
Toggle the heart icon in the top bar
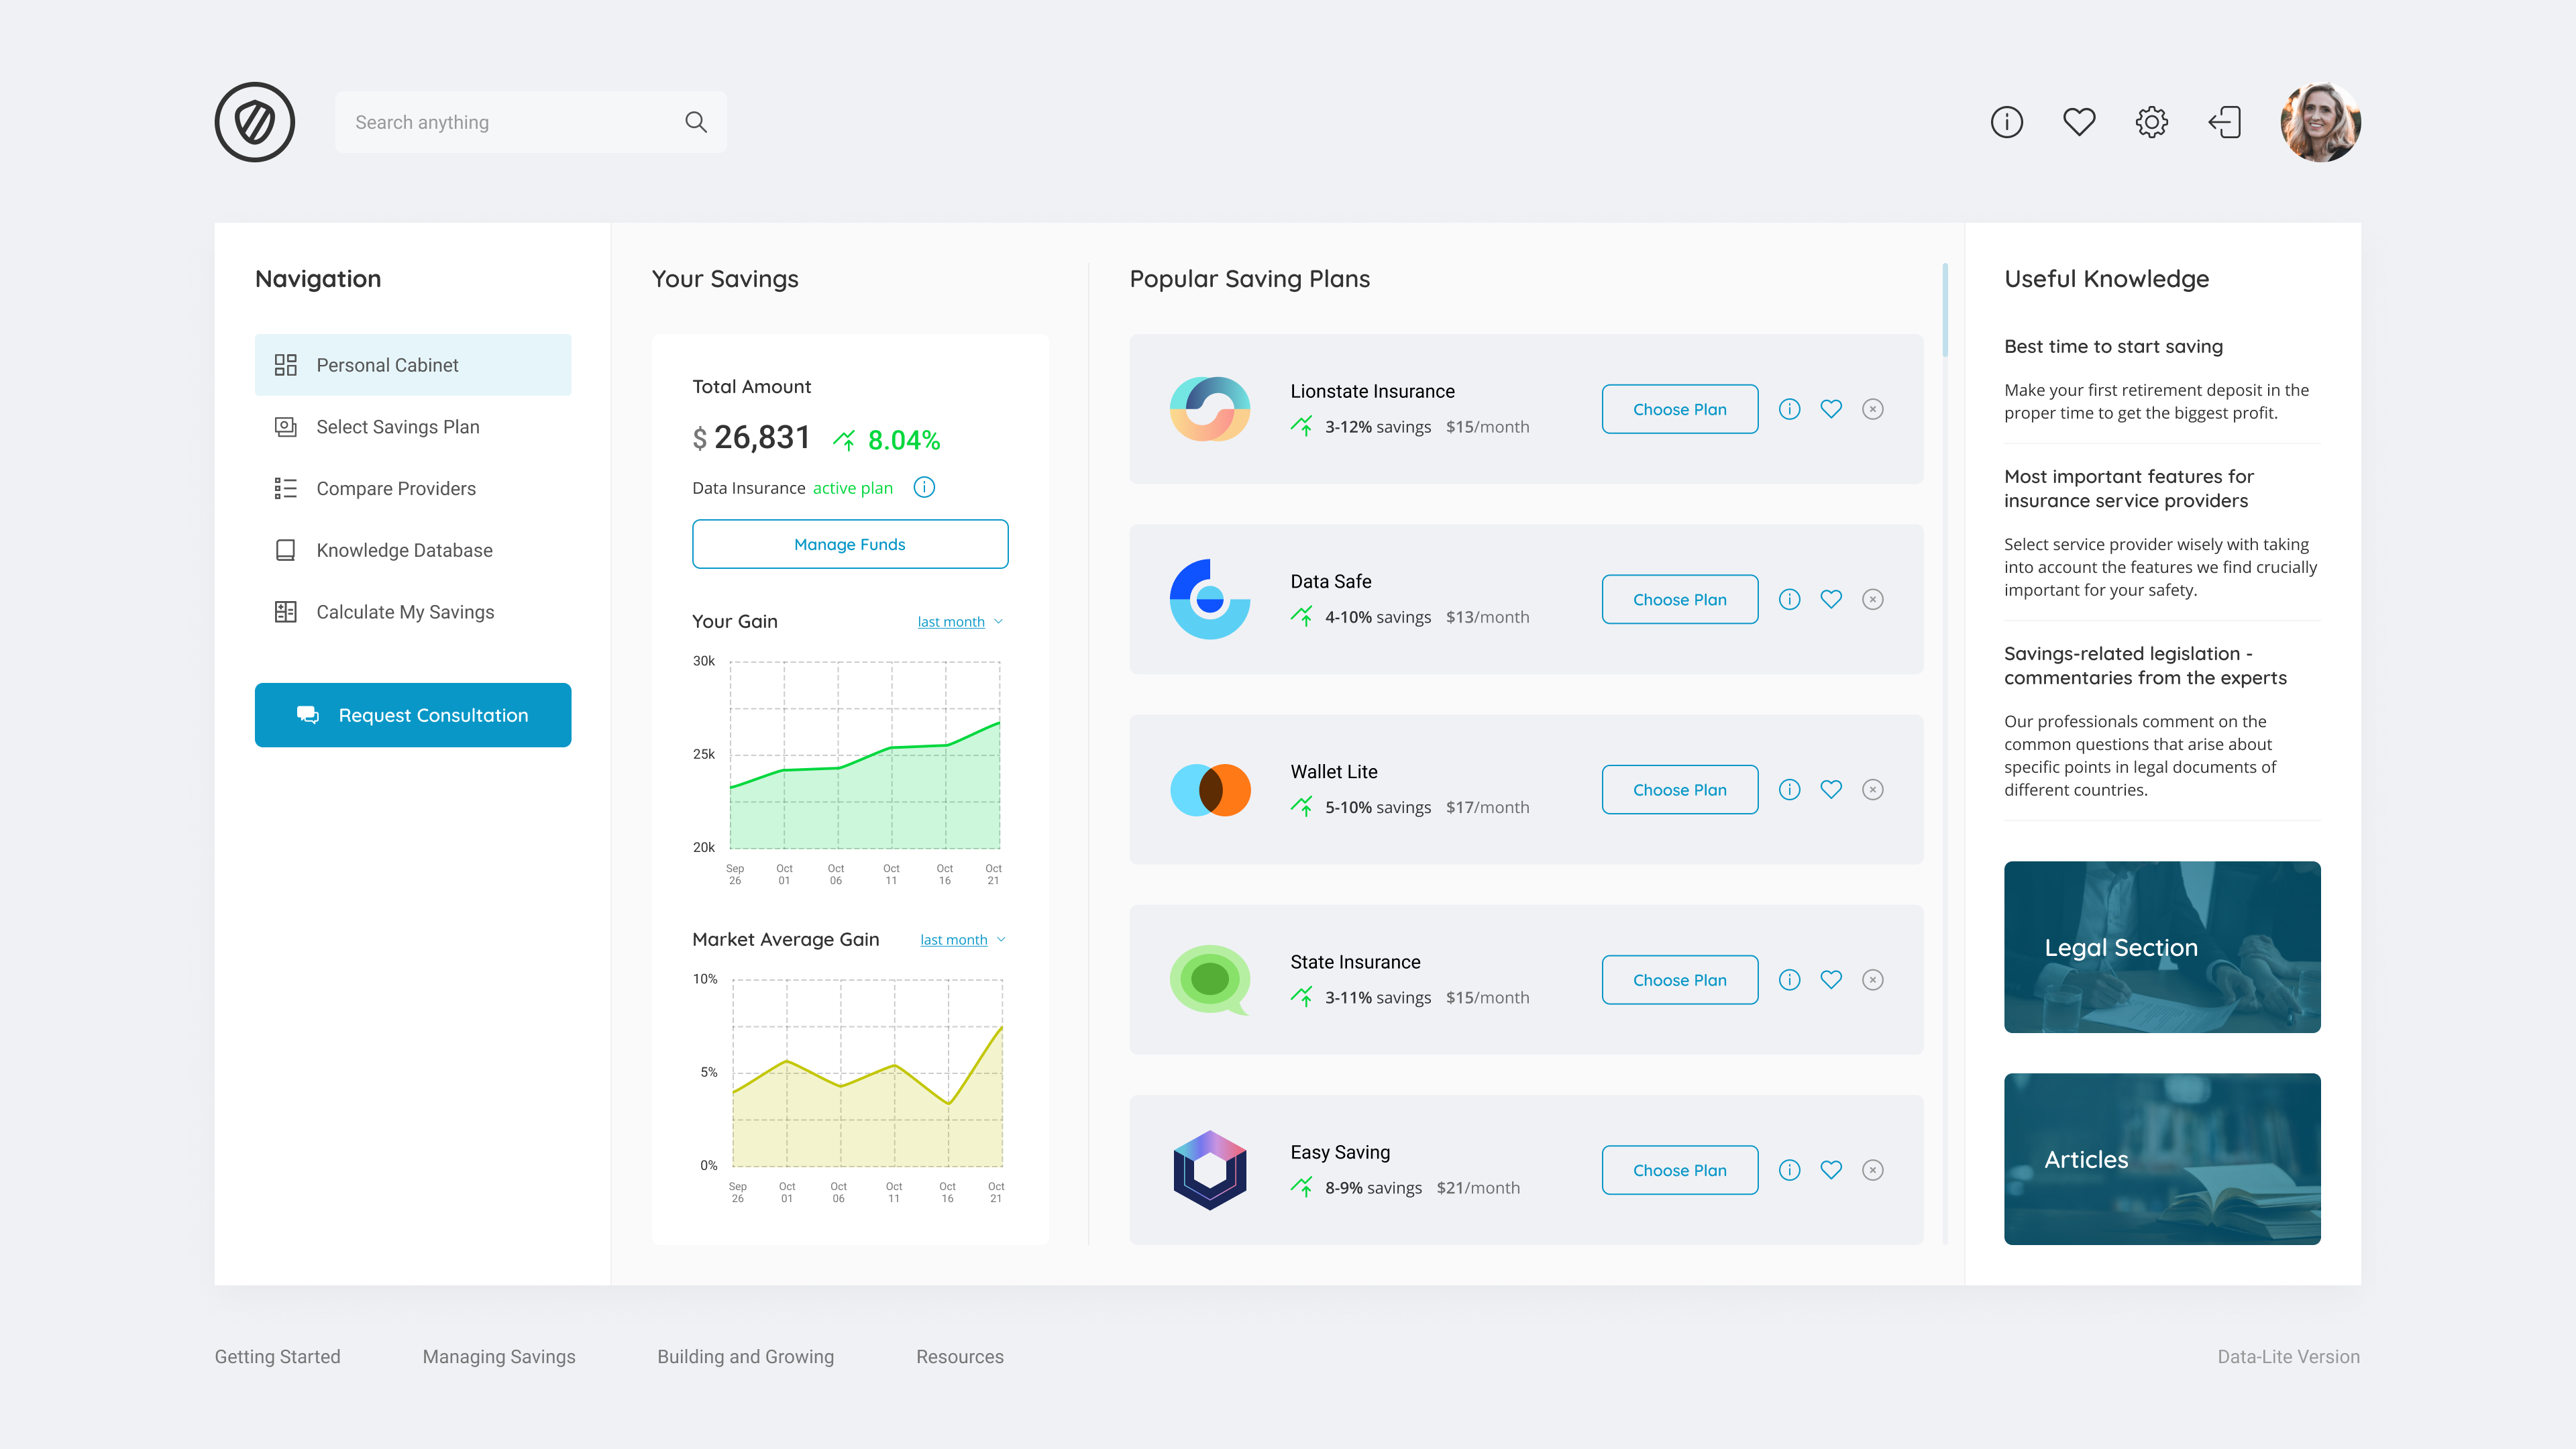click(x=2080, y=121)
